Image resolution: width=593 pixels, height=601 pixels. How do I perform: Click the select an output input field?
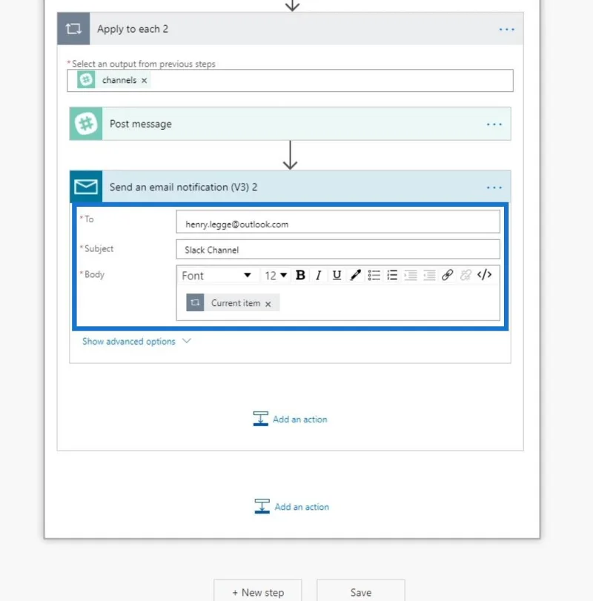[x=290, y=81]
